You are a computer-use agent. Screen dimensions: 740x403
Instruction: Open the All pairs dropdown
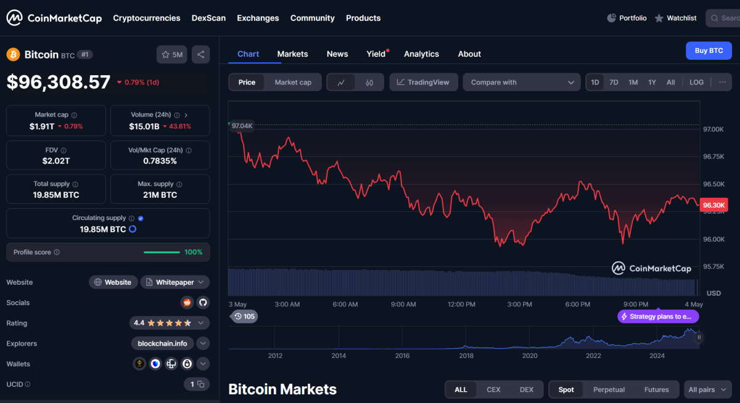click(707, 389)
